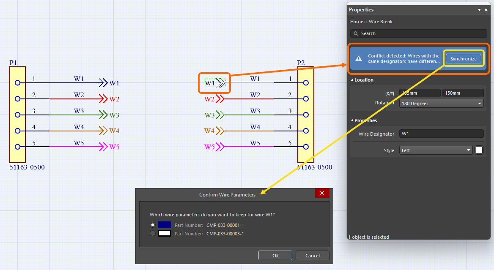Click Cancel in Confirm Wire Parameters dialog
This screenshot has height=270, width=494.
click(x=313, y=256)
